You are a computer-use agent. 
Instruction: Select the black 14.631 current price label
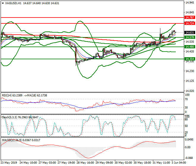click(190, 32)
